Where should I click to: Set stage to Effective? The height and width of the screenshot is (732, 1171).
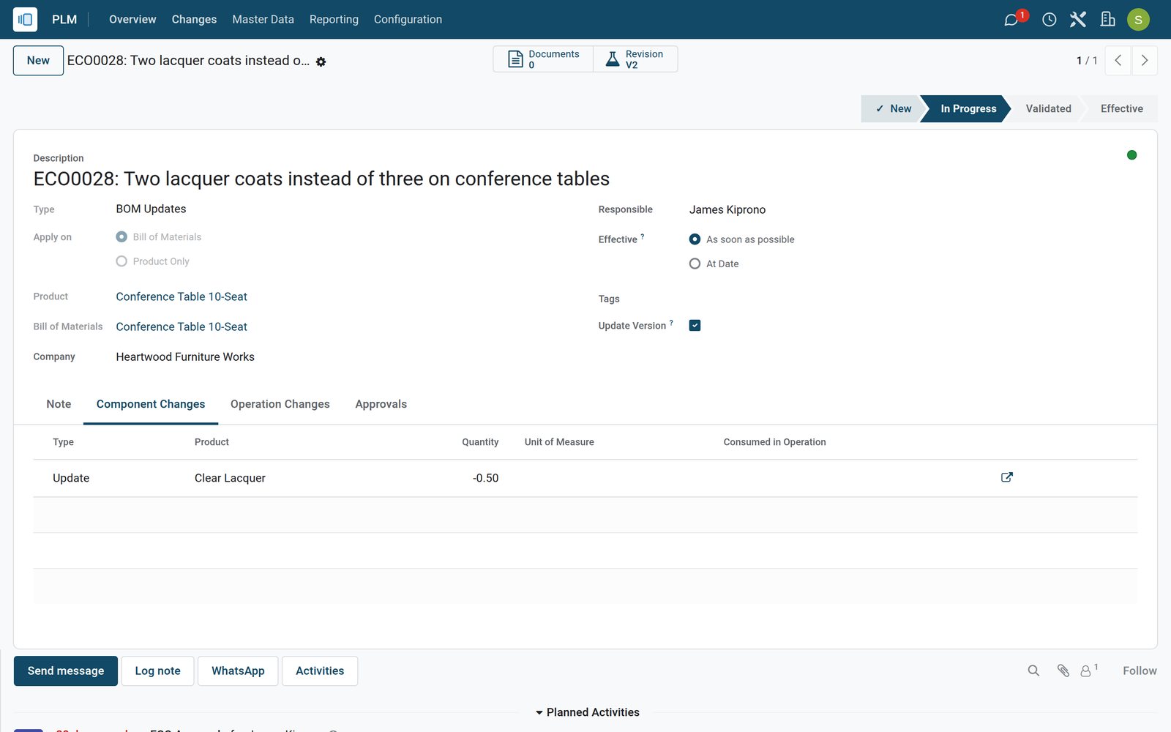tap(1121, 108)
